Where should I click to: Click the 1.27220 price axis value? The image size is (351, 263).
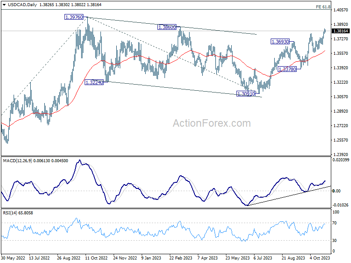tap(341, 126)
